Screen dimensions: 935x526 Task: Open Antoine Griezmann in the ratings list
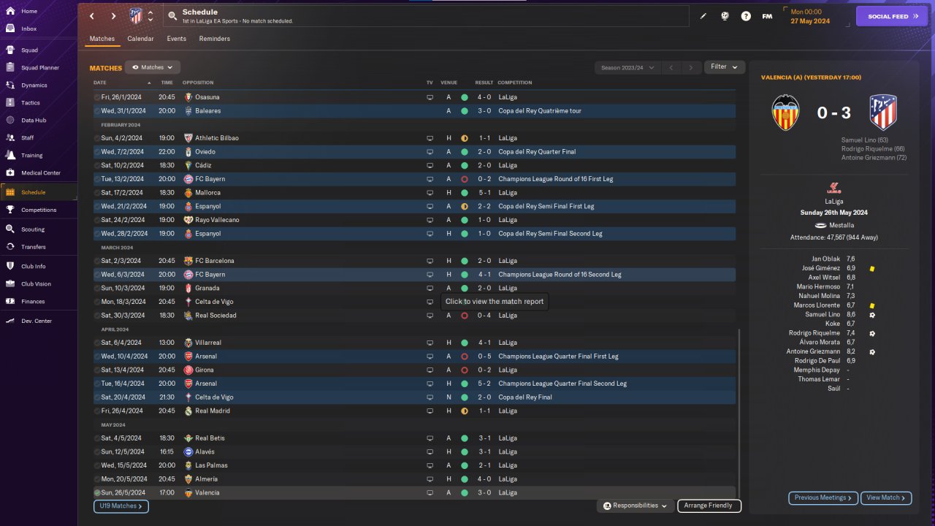814,351
